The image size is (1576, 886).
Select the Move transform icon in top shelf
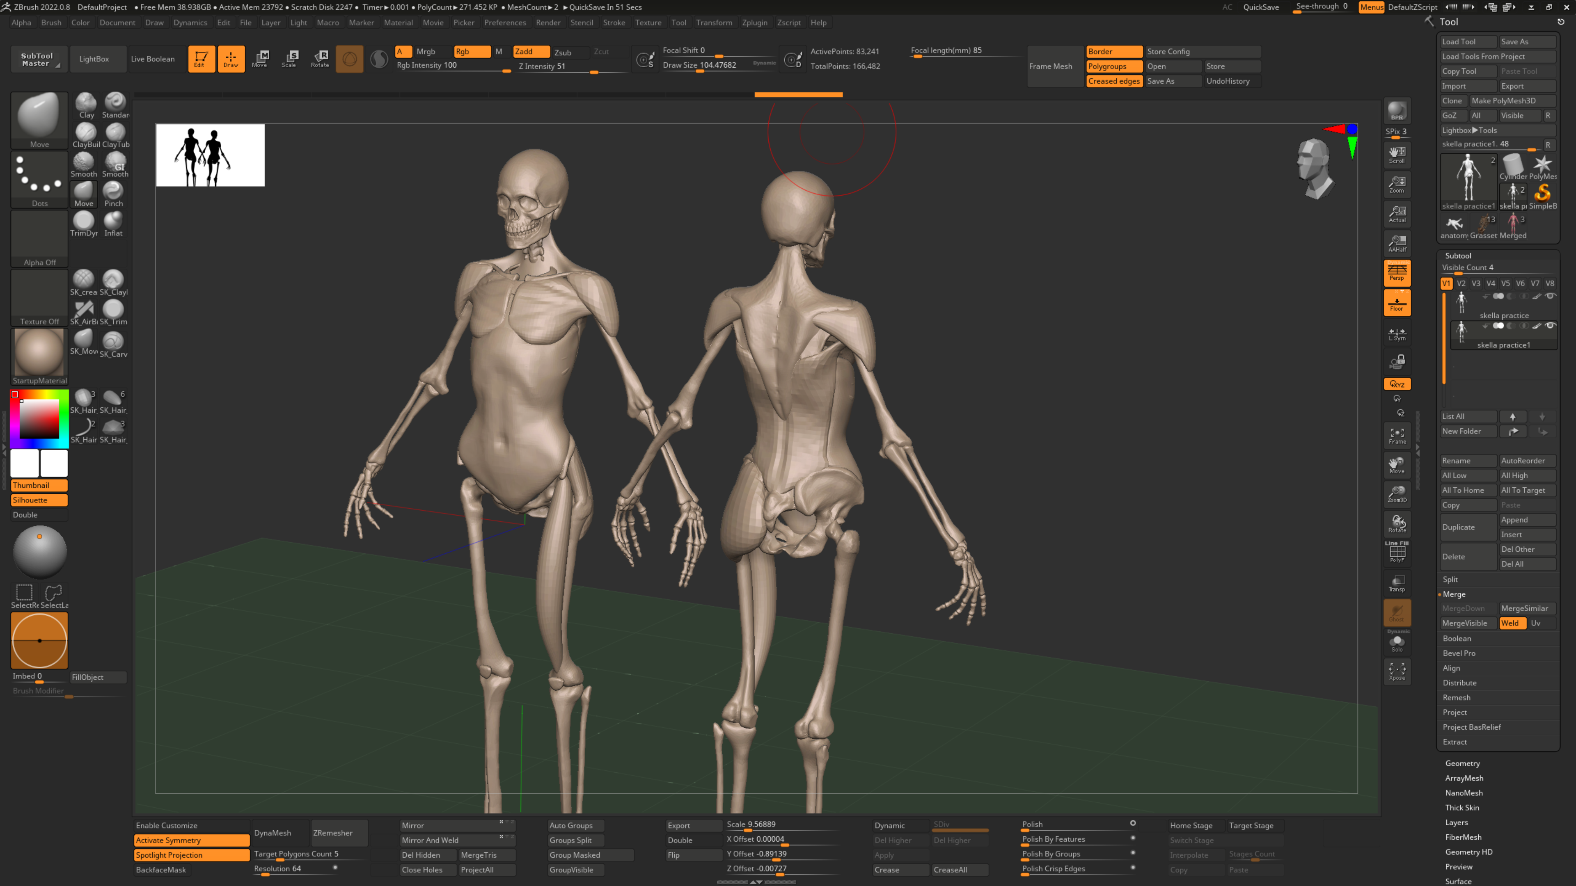click(x=260, y=59)
